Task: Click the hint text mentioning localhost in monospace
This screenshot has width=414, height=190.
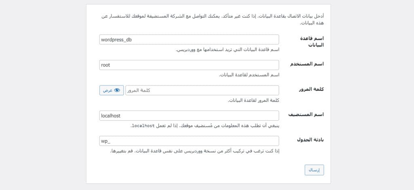Action: (205, 126)
